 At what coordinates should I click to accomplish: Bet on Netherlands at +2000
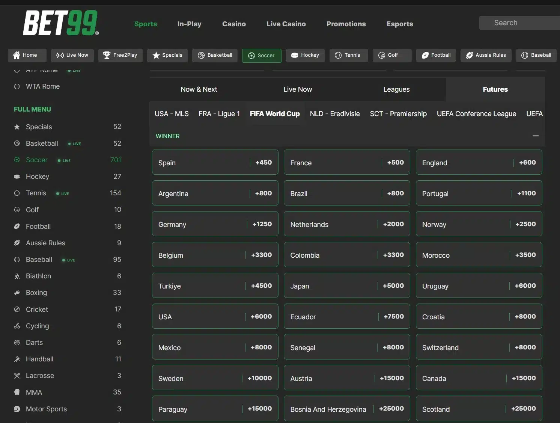[x=347, y=224]
